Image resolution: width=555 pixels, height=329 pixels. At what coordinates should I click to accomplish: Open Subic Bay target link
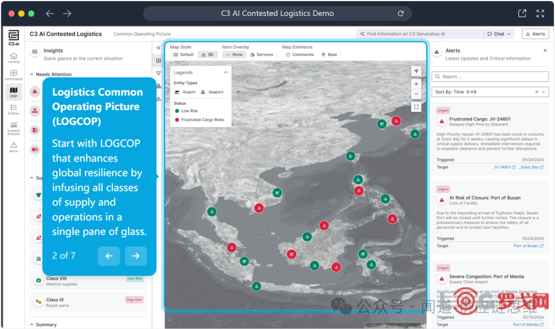click(532, 167)
